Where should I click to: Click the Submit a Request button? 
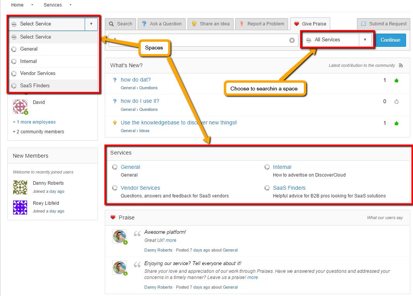(x=384, y=24)
